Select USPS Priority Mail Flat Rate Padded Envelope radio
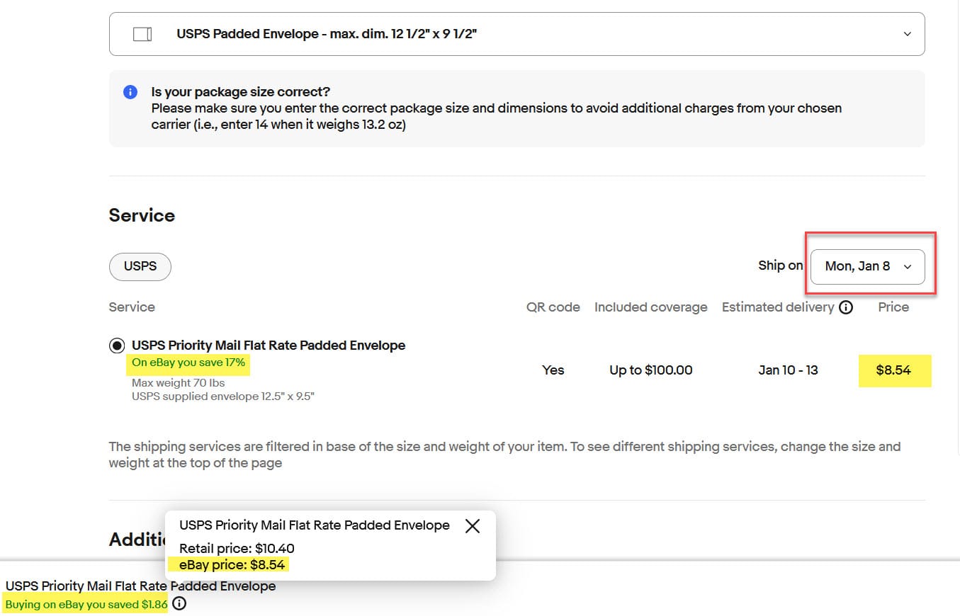960x616 pixels. click(x=116, y=346)
